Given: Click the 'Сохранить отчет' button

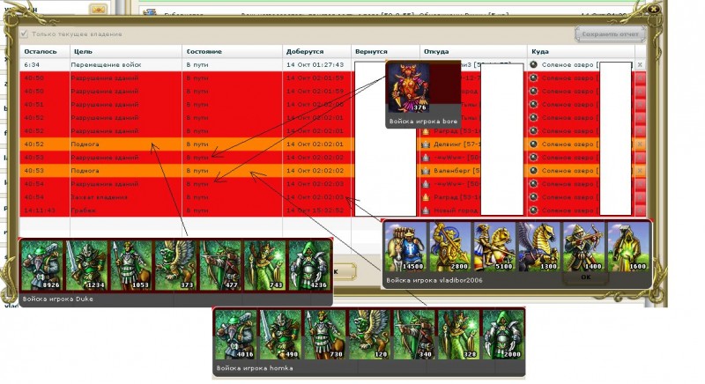Looking at the screenshot, I should [x=610, y=34].
